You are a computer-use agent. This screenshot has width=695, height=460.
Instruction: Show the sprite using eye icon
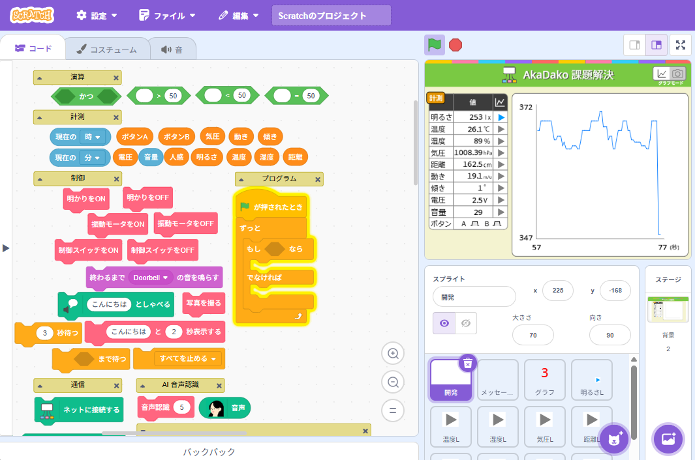click(x=444, y=323)
